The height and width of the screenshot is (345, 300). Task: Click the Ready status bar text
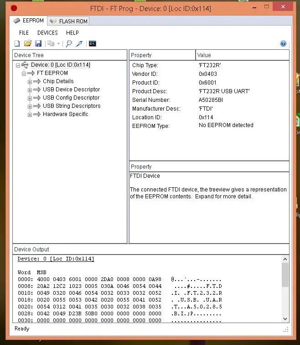coord(22,329)
